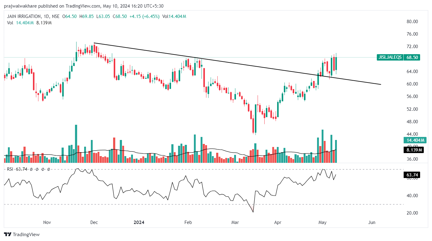The width and height of the screenshot is (432, 241).
Task: Click the 48.00 price axis label
Action: [412, 122]
